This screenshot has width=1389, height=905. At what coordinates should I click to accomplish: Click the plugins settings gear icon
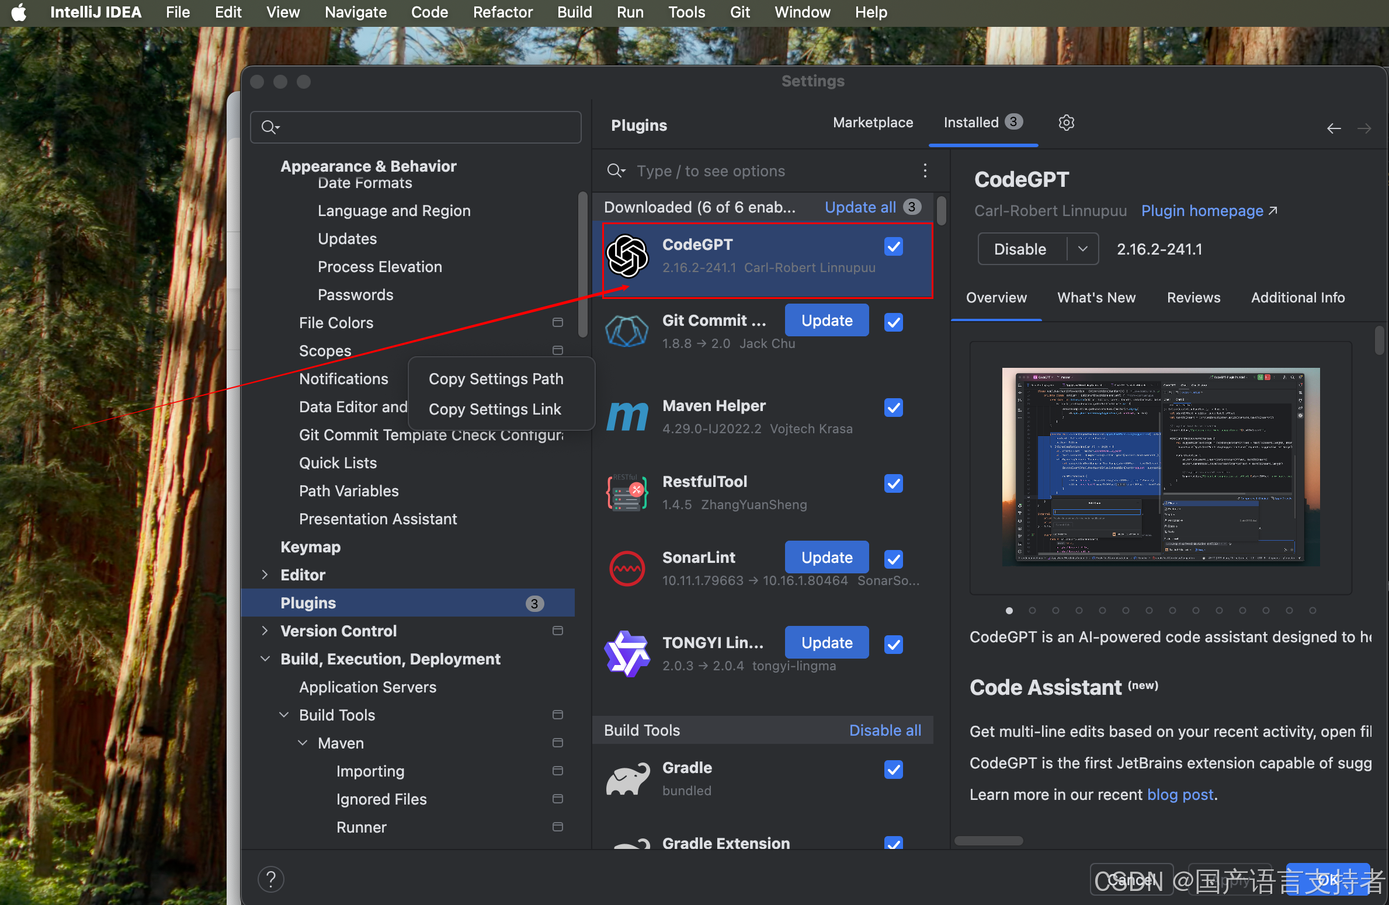click(1066, 123)
